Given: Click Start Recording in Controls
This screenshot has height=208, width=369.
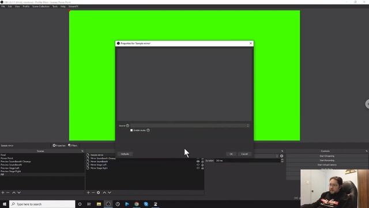Looking at the screenshot, I should point(327,161).
